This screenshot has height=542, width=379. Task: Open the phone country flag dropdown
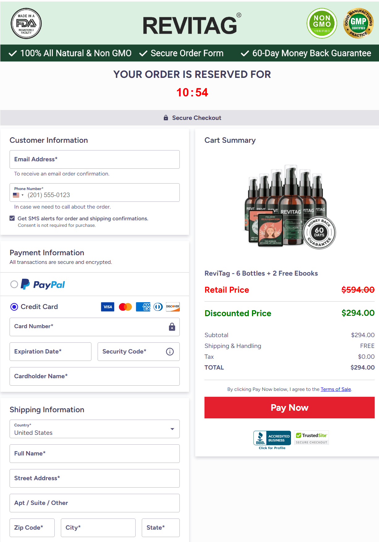18,195
